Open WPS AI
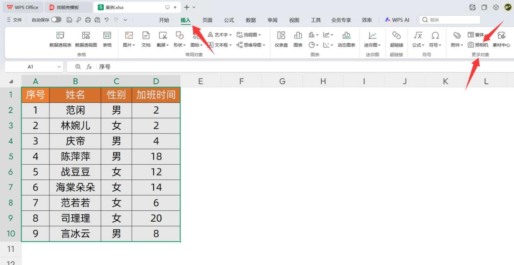 click(x=397, y=20)
